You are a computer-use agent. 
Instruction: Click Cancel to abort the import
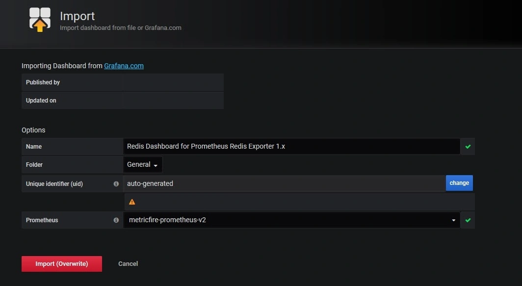(x=128, y=264)
